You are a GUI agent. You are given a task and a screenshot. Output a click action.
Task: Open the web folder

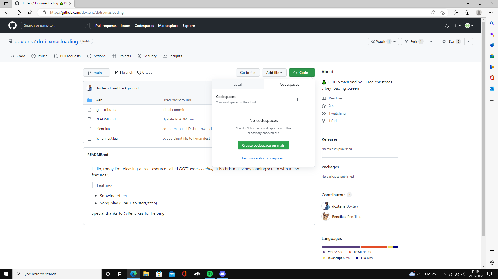[99, 100]
